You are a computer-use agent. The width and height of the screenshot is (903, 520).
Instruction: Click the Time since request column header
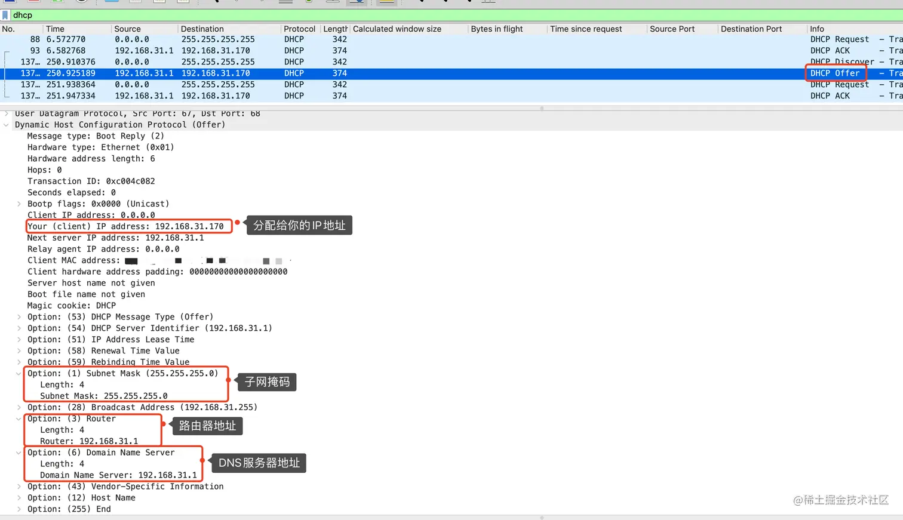point(597,29)
